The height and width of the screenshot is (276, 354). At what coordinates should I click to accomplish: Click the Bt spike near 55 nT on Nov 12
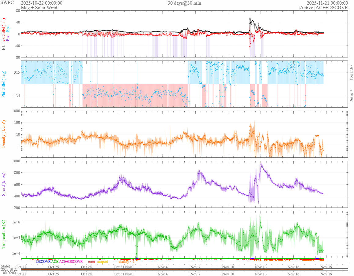[250, 18]
